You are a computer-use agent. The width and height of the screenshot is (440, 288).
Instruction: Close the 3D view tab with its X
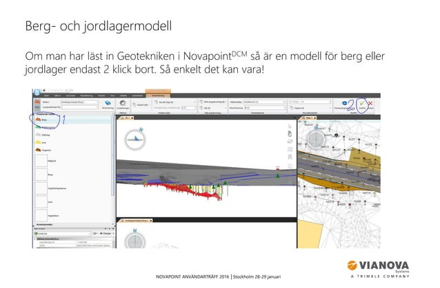[132, 118]
